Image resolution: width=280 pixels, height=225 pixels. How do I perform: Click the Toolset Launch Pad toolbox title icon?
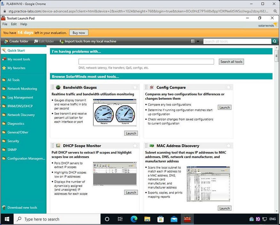click(3, 18)
